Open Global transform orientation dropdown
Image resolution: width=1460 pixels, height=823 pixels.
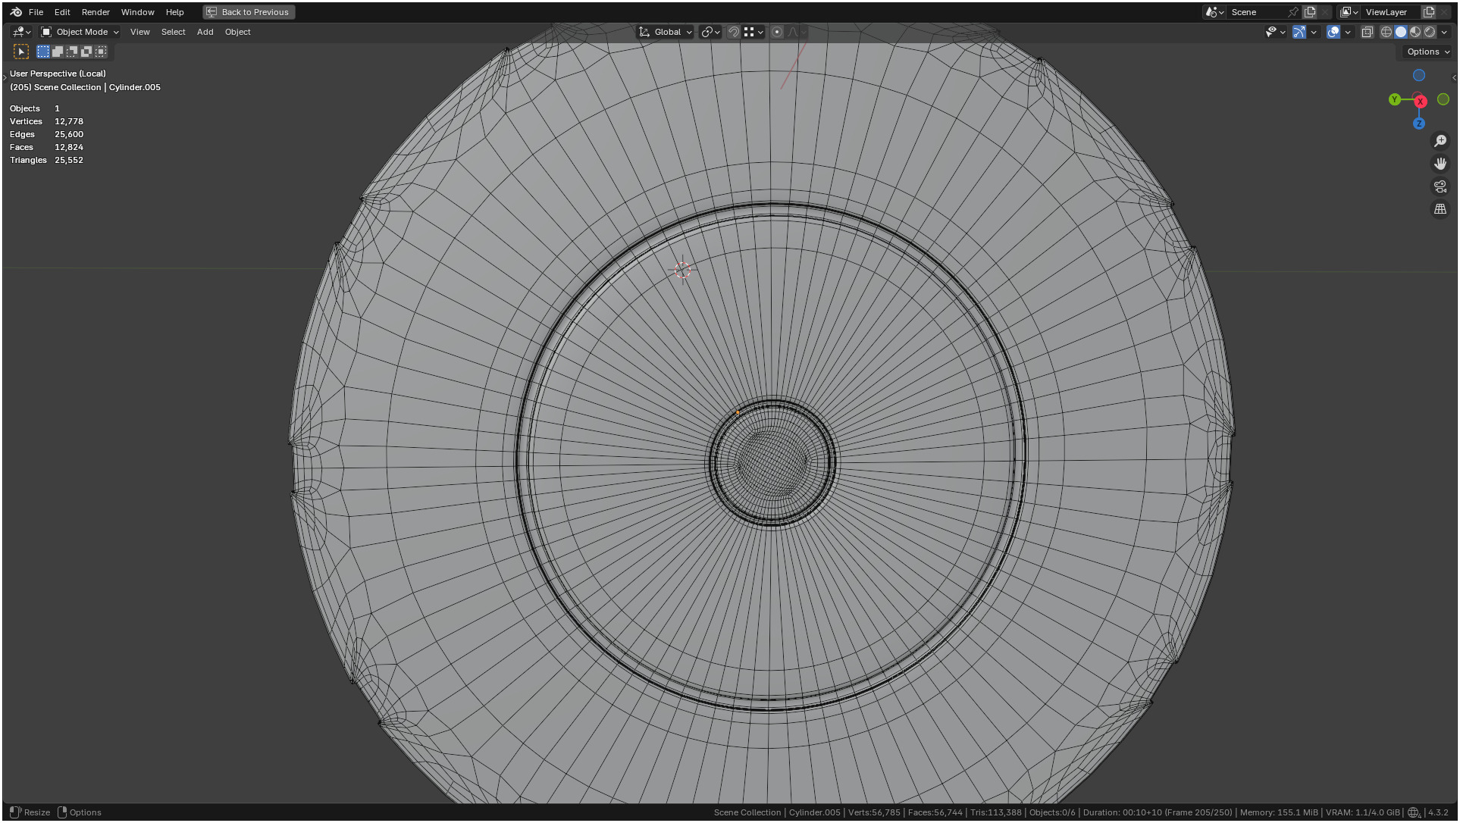[666, 32]
